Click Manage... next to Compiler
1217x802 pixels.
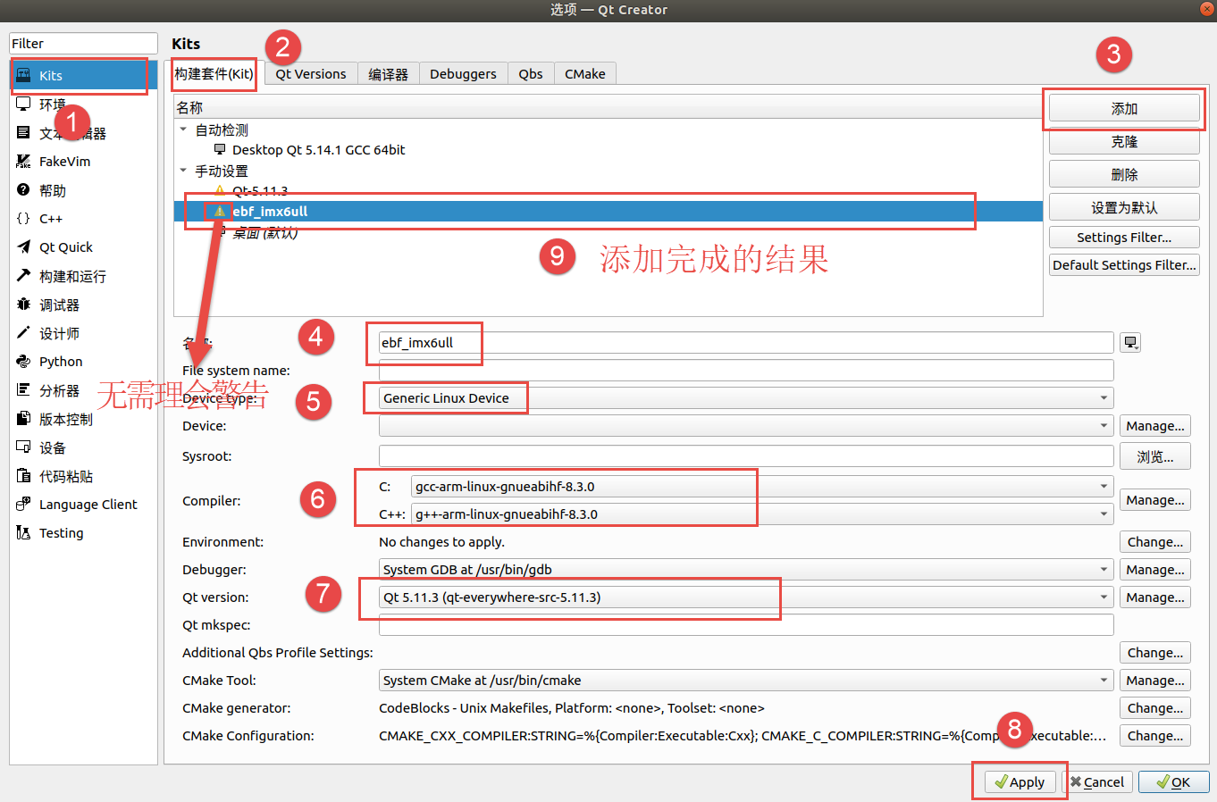pos(1155,500)
